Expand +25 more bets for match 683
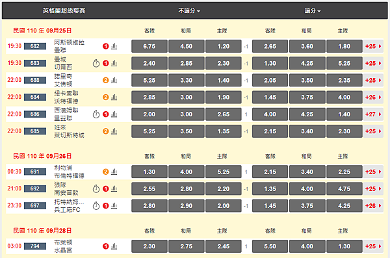Viewport: 390px width, 258px height. click(x=373, y=63)
